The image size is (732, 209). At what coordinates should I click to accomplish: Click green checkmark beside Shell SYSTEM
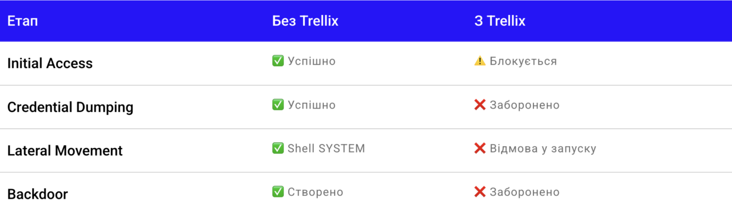point(278,148)
